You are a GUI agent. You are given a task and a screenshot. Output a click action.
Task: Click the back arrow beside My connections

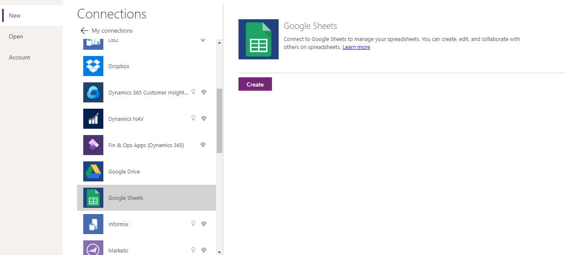click(85, 31)
